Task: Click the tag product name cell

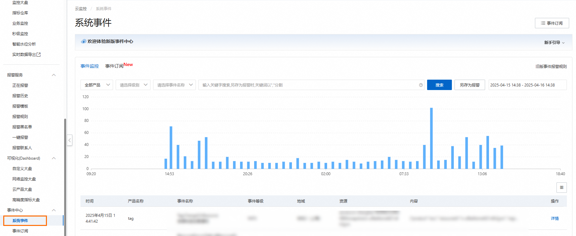Action: pos(131,218)
